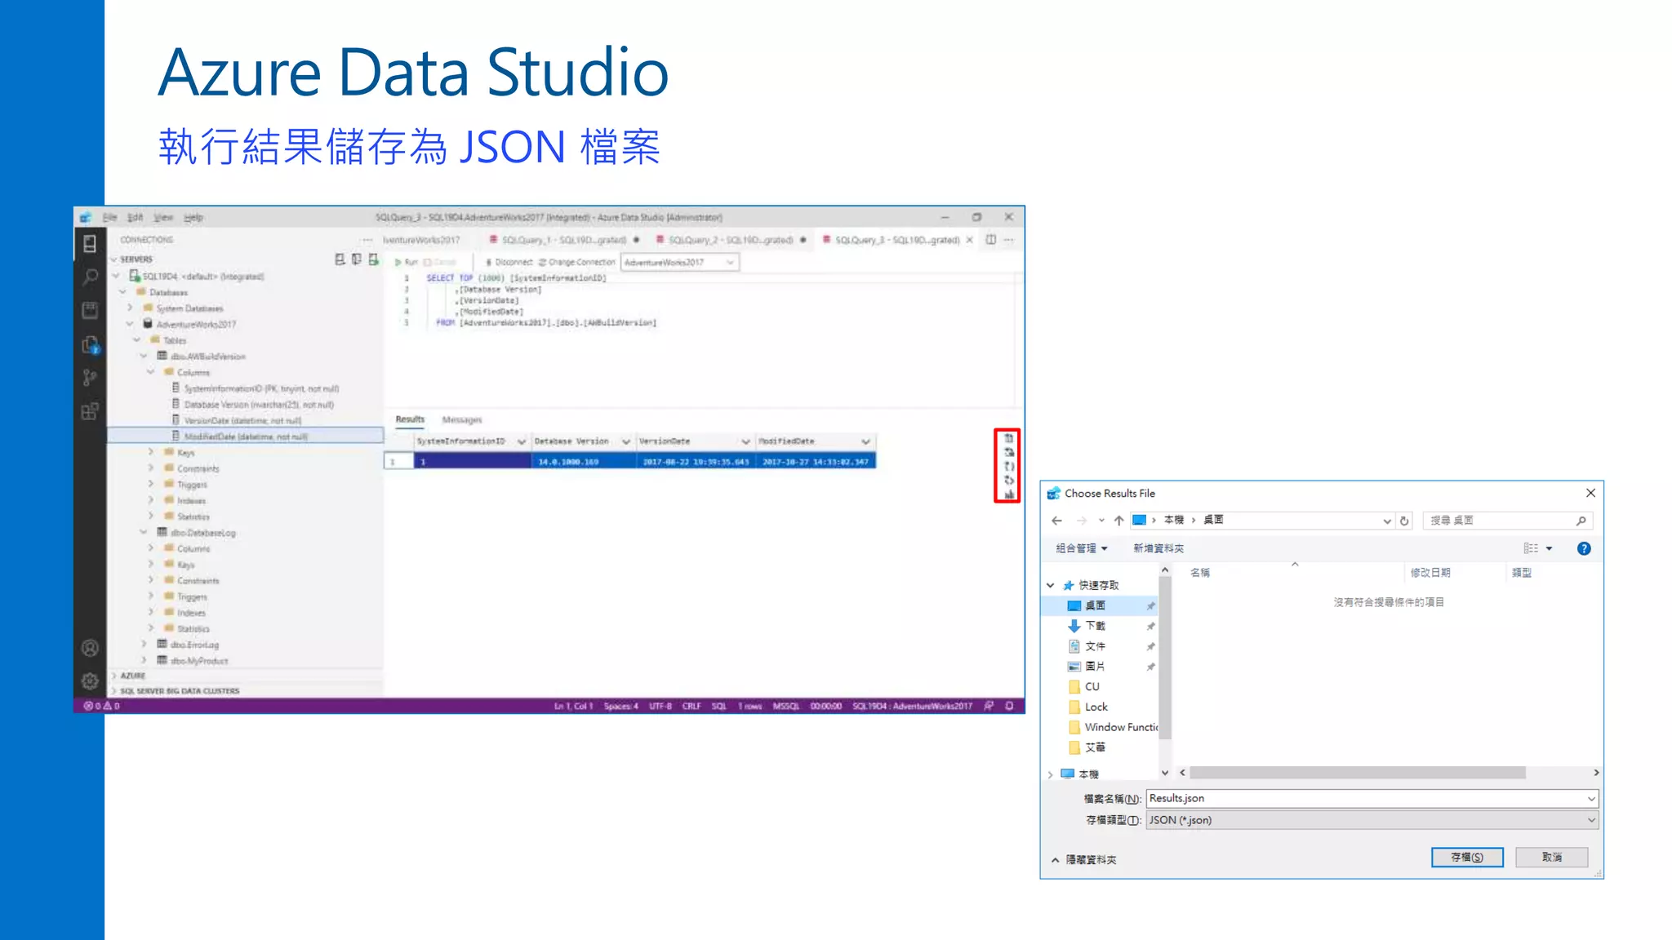The image size is (1672, 940).
Task: Click the Save as JSON result icon
Action: pyautogui.click(x=1009, y=466)
